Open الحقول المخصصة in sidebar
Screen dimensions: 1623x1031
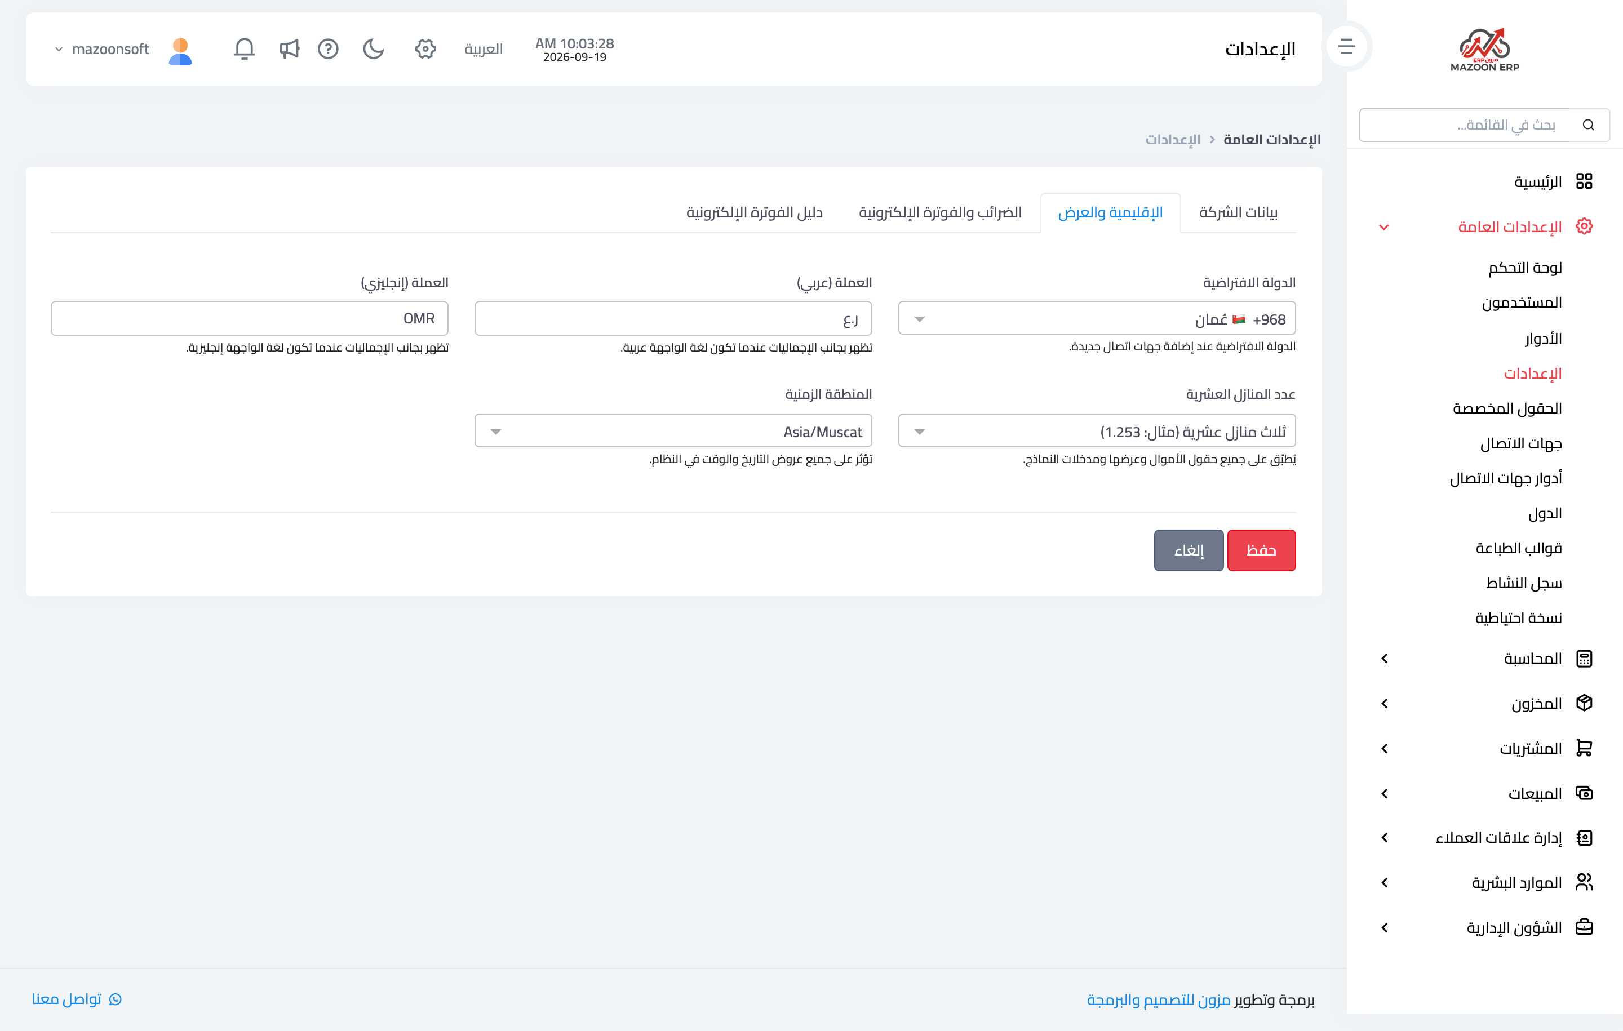coord(1507,408)
